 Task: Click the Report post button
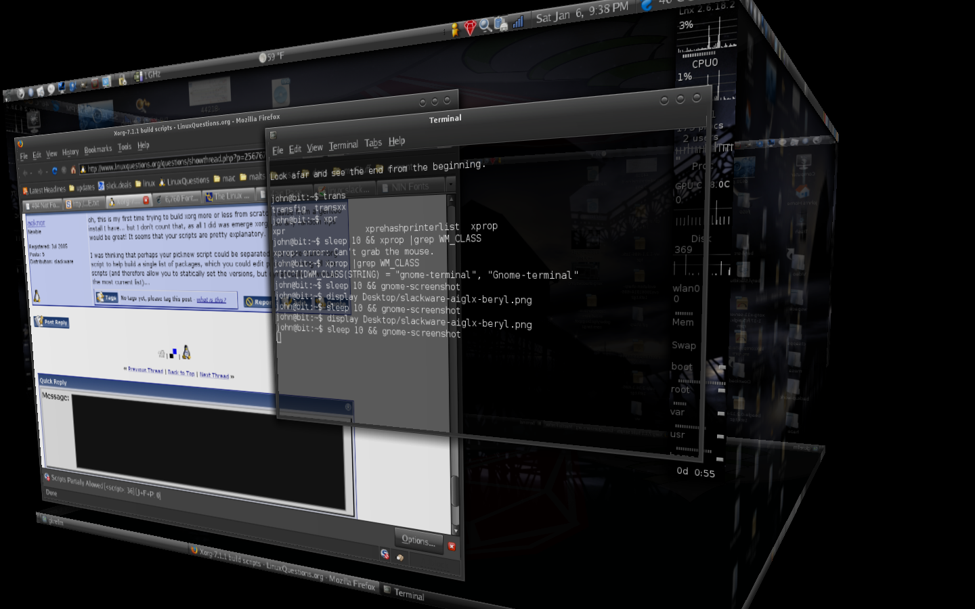tap(258, 302)
